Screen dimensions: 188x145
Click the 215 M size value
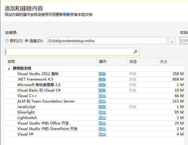click(178, 101)
